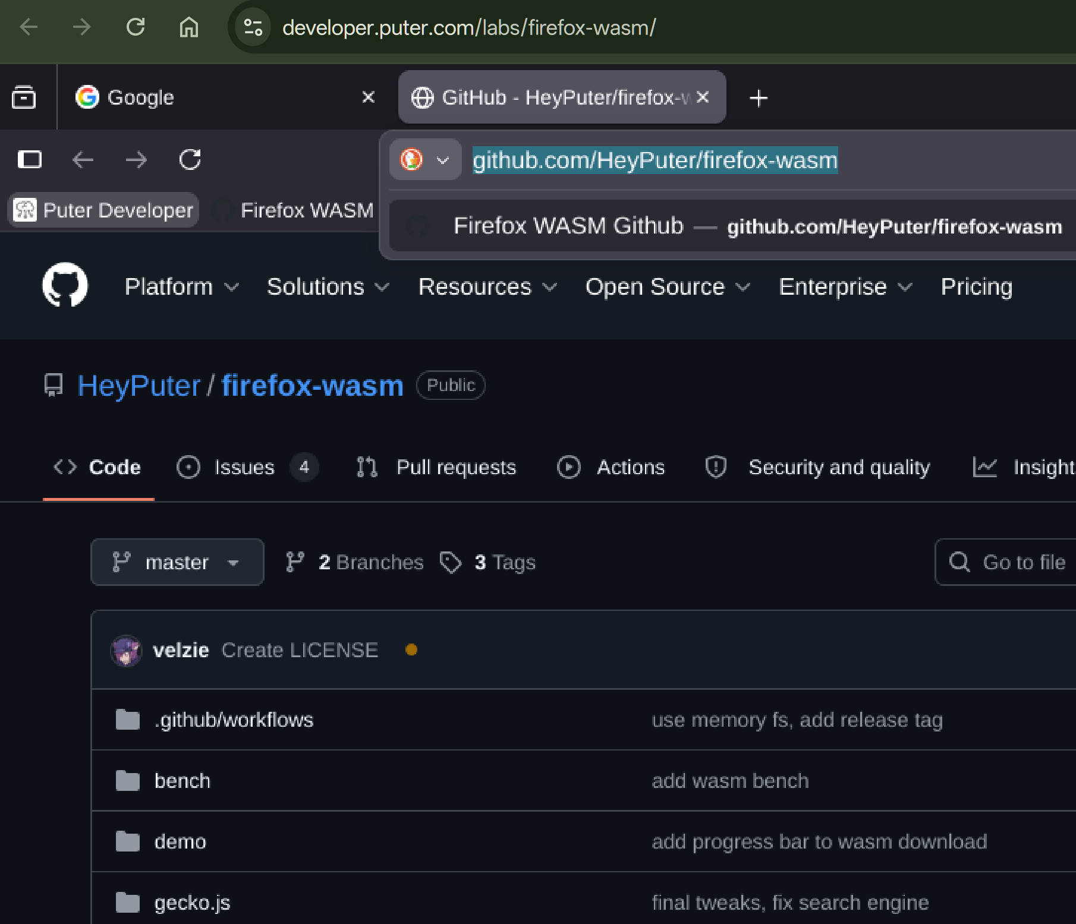1076x924 pixels.
Task: Open the gecko.js folder
Action: 192,903
